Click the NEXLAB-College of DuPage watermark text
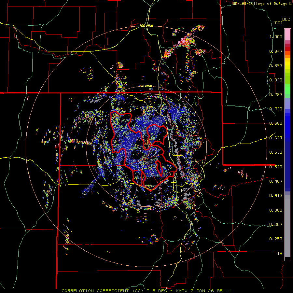This screenshot has height=293, width=293. click(x=262, y=4)
